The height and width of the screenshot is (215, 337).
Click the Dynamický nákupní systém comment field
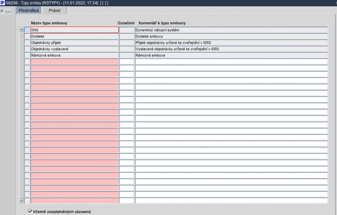pyautogui.click(x=231, y=30)
